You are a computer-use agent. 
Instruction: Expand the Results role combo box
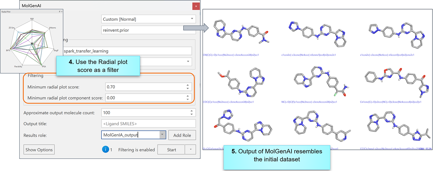click(162, 135)
